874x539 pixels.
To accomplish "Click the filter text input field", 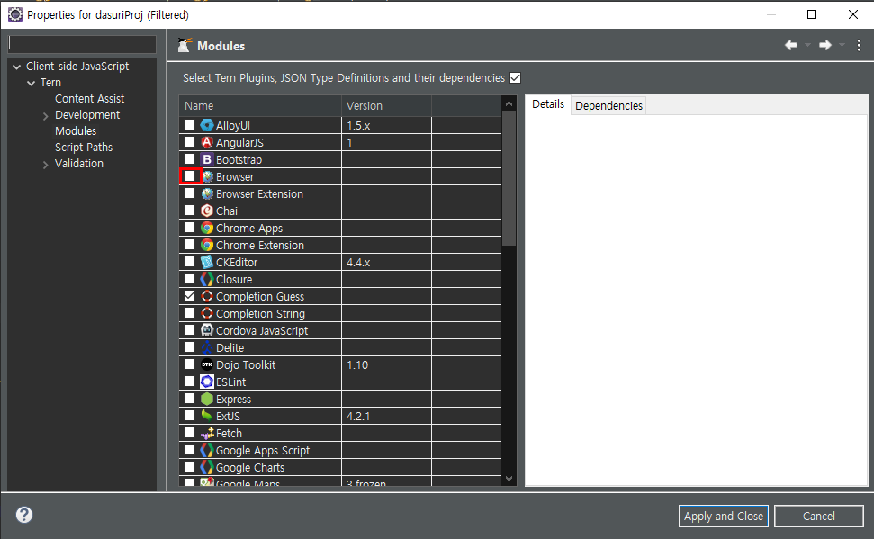I will (83, 45).
